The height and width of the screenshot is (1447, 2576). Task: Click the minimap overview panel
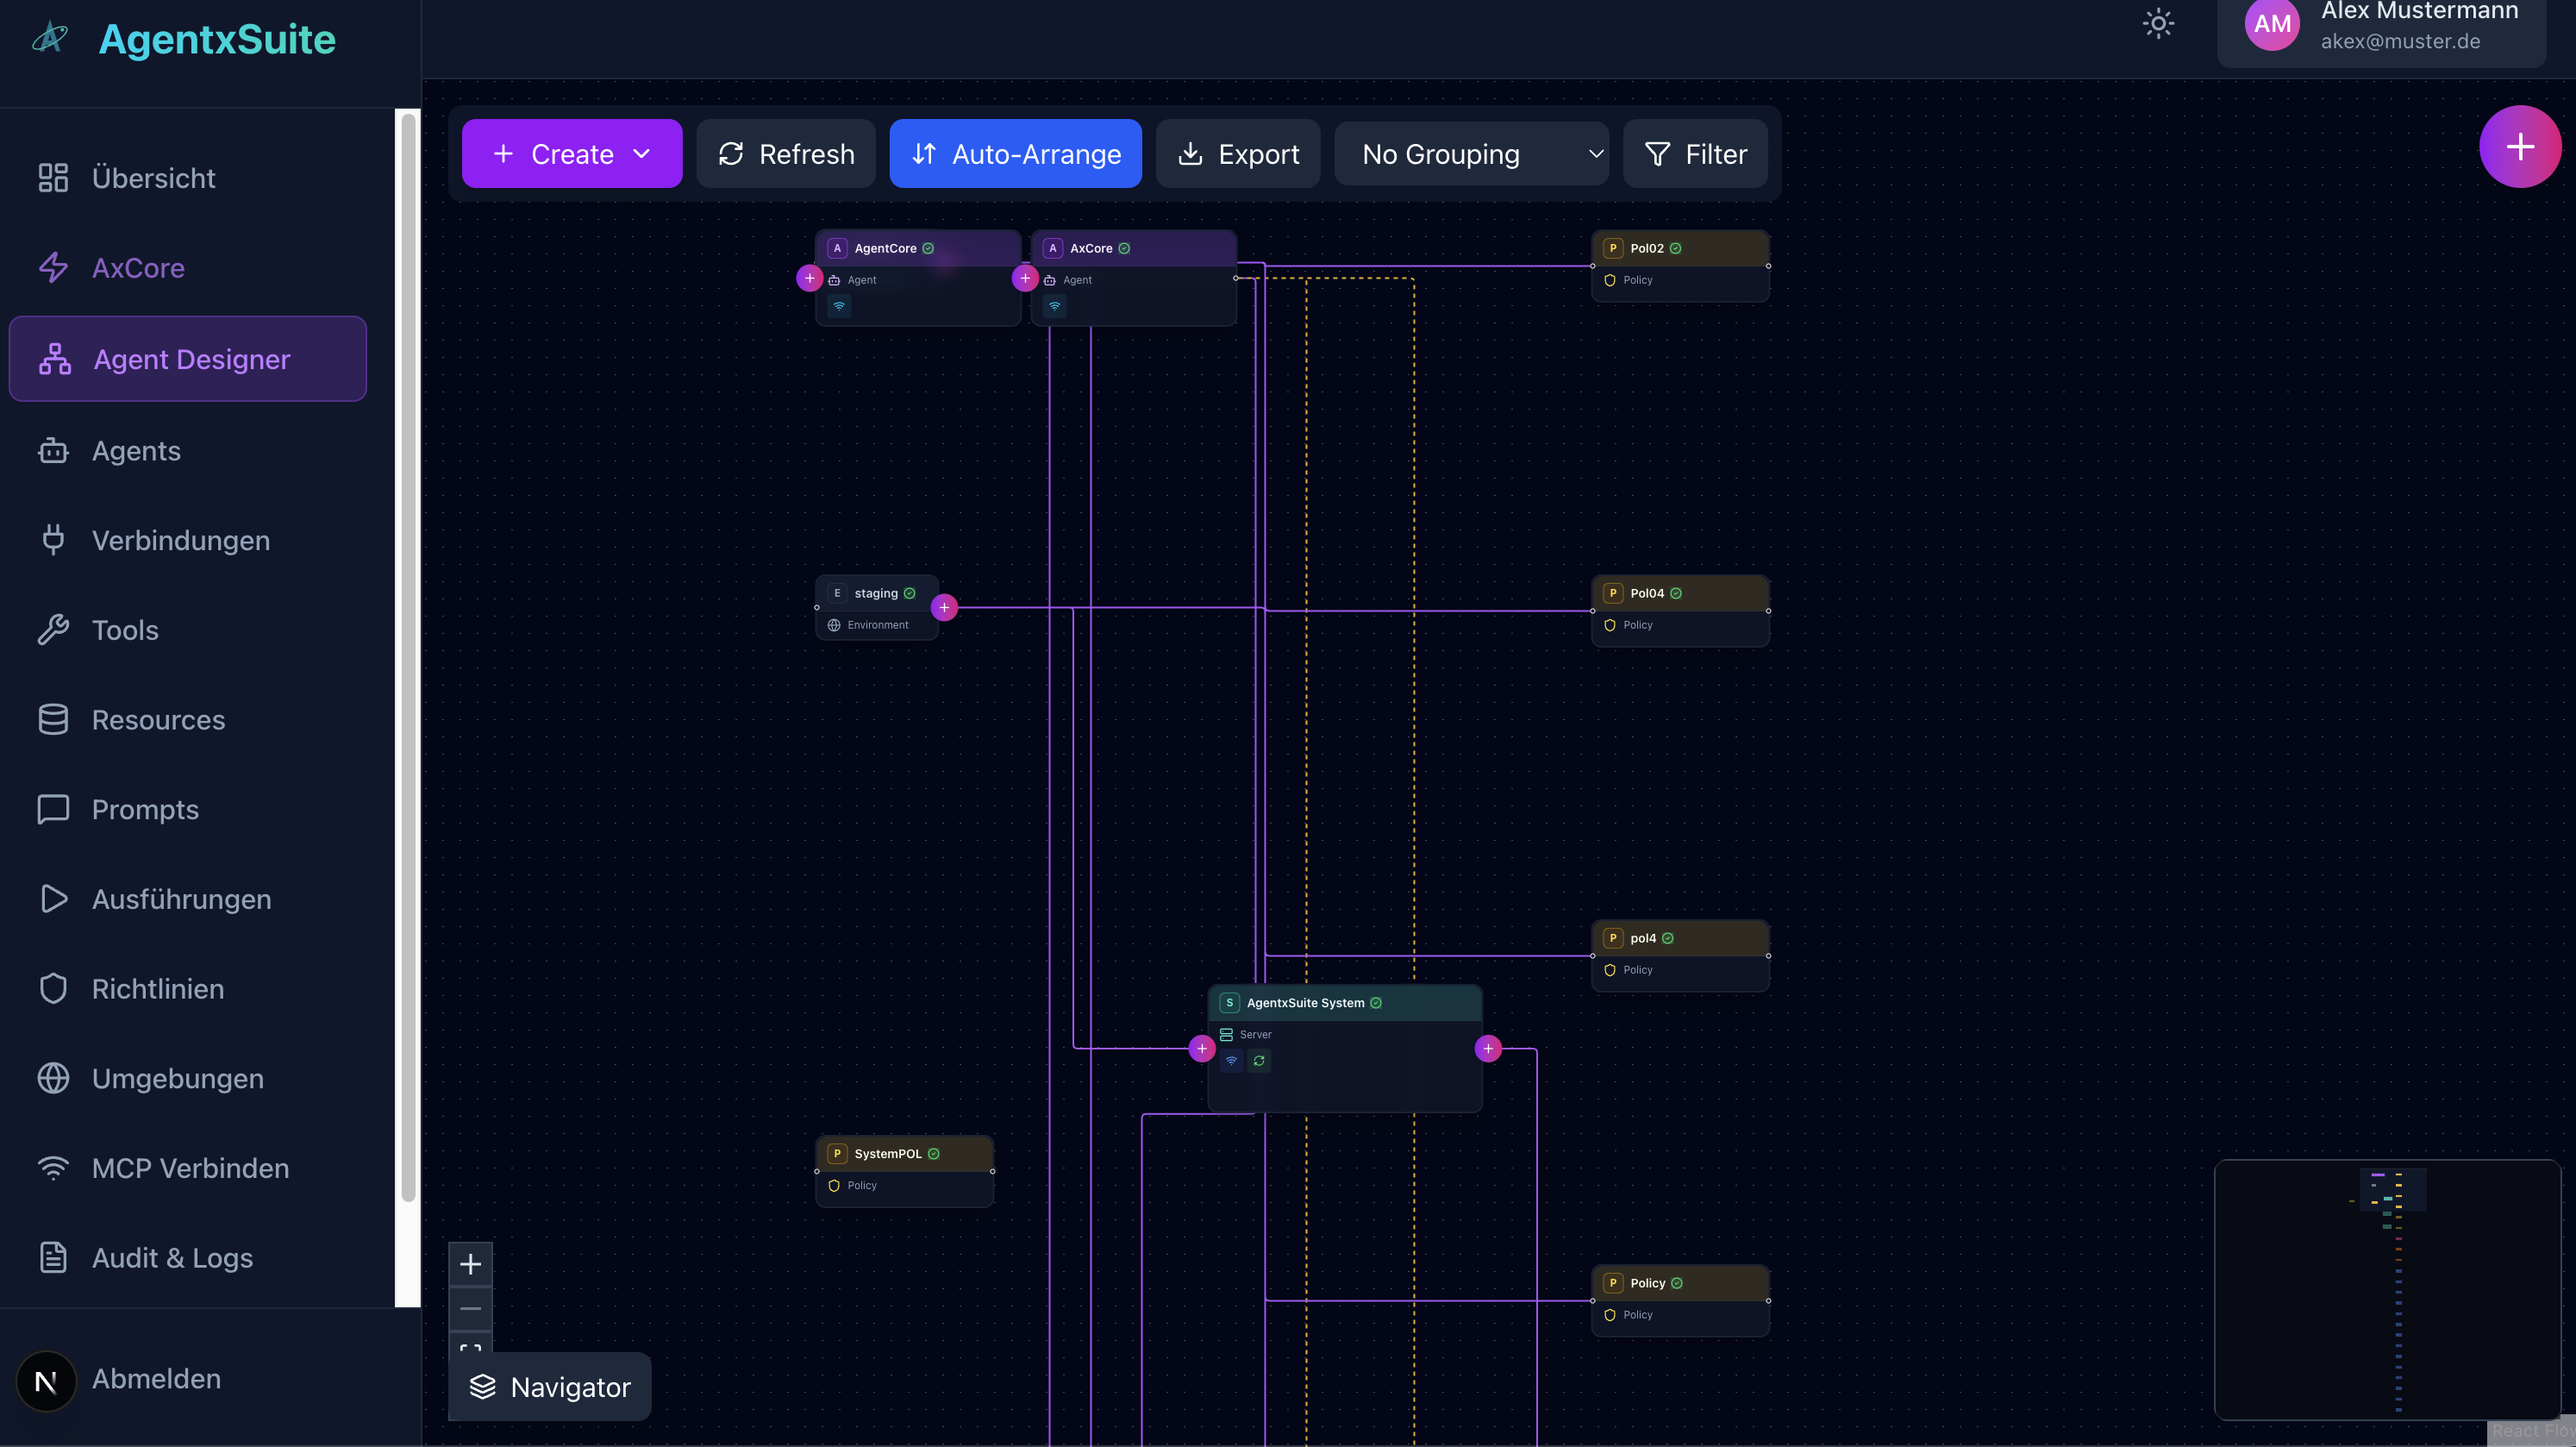coord(2387,1289)
